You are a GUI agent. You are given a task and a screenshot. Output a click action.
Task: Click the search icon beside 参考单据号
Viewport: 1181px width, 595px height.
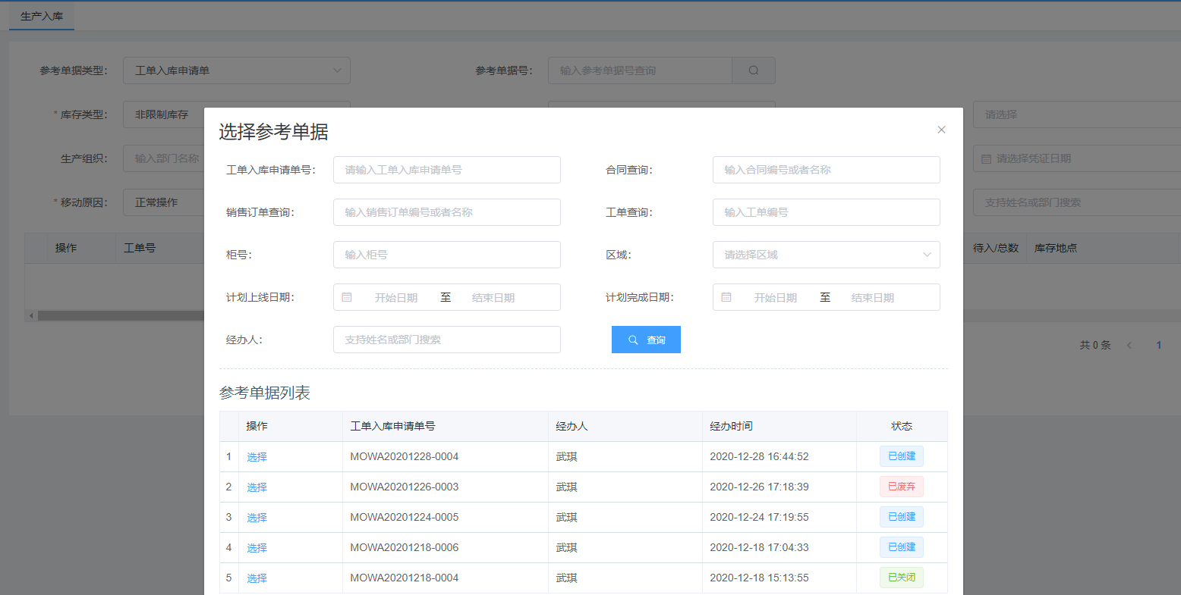click(753, 70)
